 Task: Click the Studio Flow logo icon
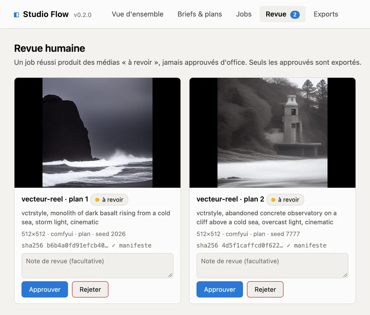pyautogui.click(x=17, y=14)
